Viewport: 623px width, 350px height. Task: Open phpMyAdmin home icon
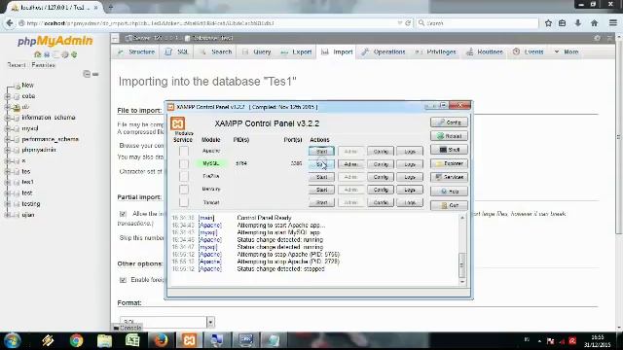click(38, 54)
